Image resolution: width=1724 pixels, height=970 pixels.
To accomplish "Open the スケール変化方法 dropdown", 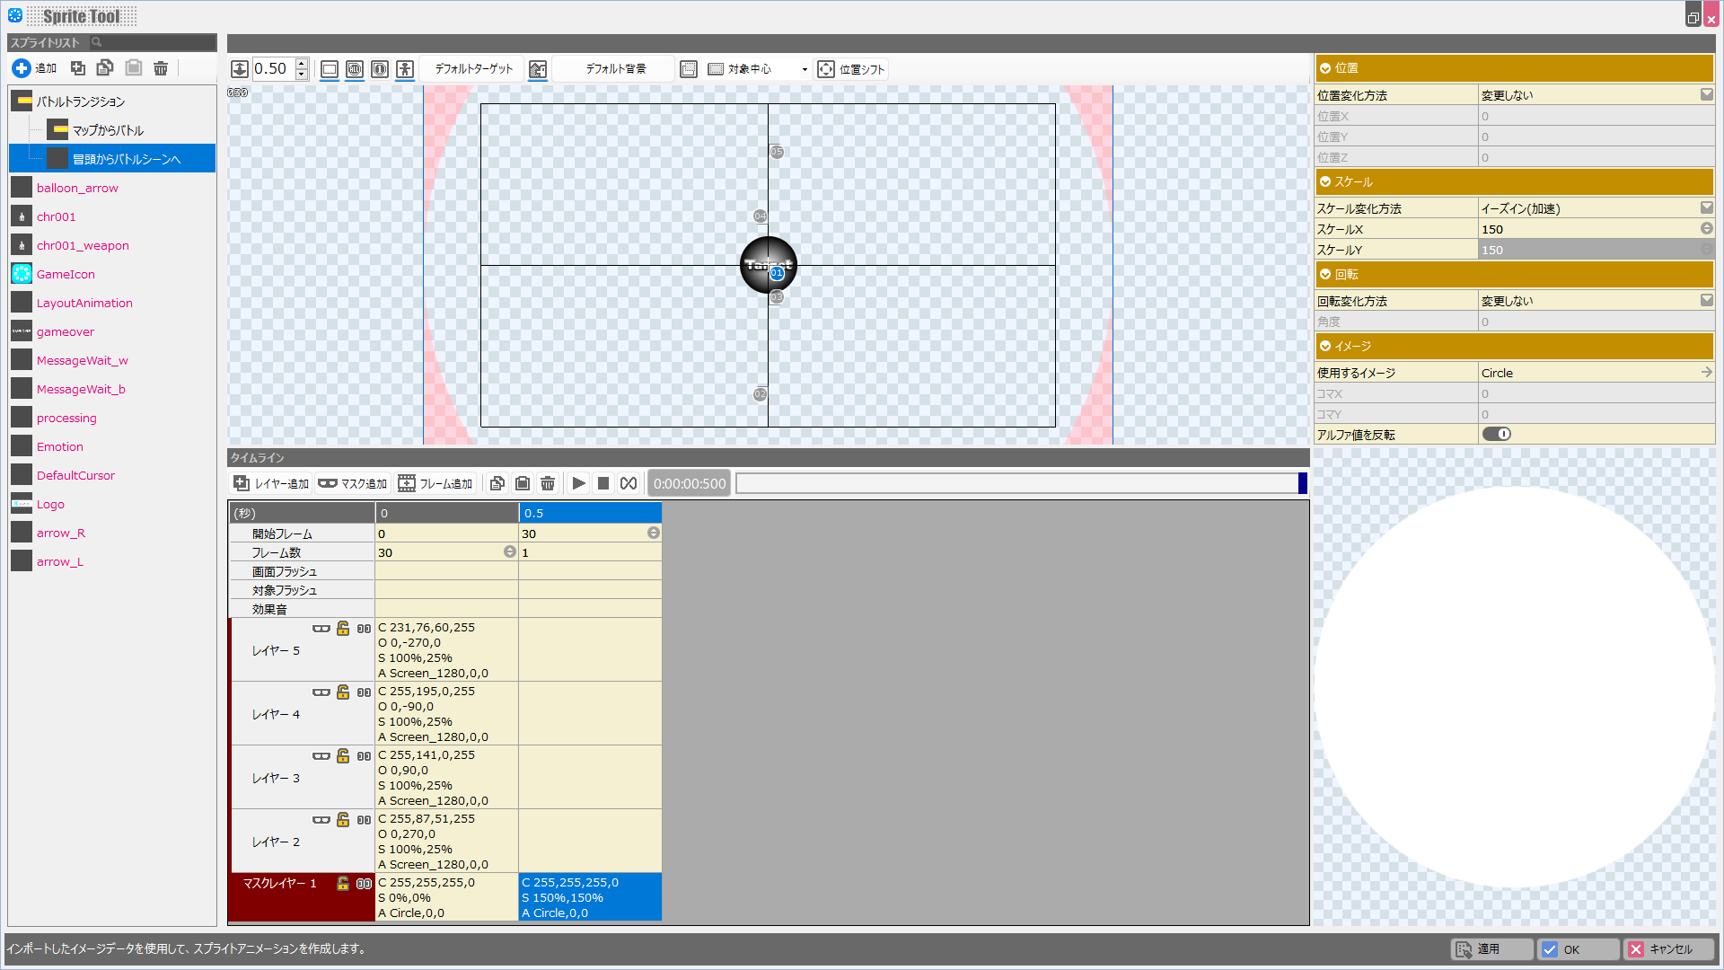I will (x=1706, y=208).
